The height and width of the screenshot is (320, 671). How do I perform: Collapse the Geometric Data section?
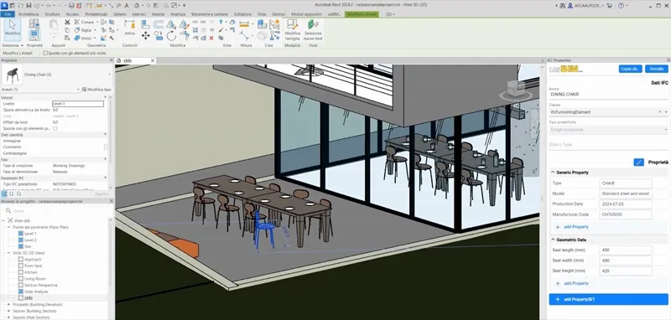click(x=553, y=240)
